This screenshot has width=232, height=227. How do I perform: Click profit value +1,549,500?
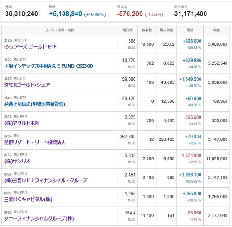(190, 79)
